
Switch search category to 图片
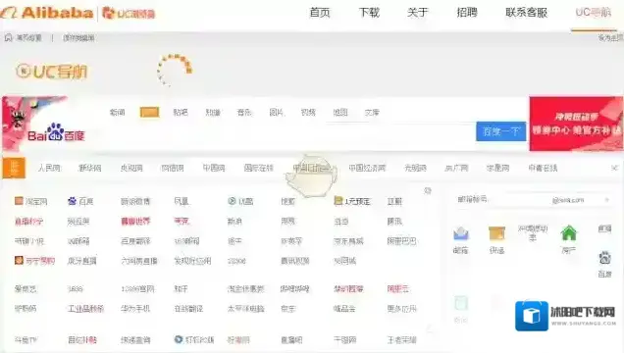point(276,113)
